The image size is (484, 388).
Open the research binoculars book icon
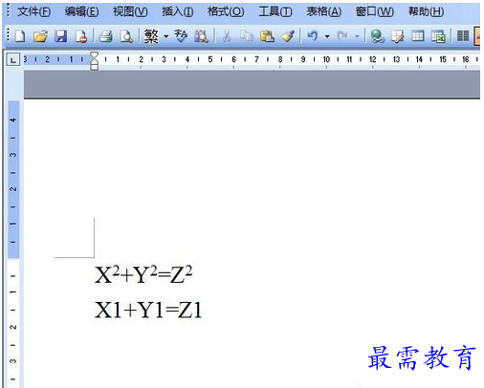pos(202,36)
